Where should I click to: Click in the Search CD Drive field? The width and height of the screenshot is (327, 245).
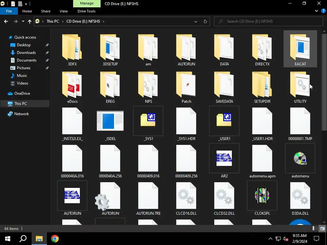click(x=268, y=21)
